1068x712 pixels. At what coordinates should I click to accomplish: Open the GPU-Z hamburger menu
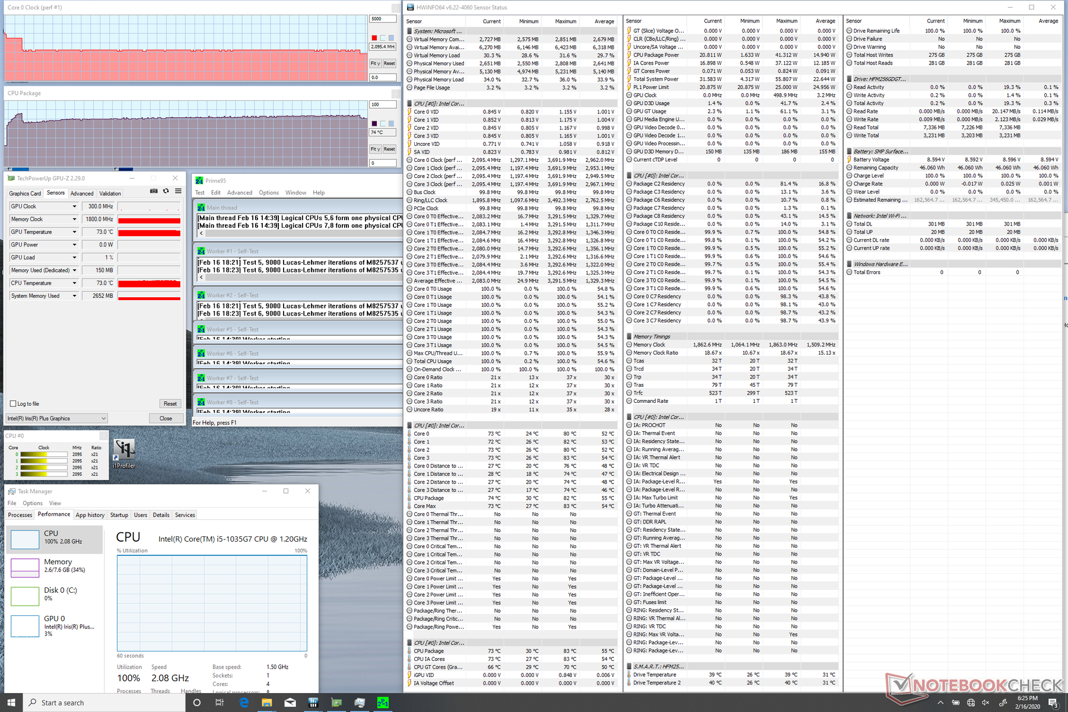pos(178,191)
